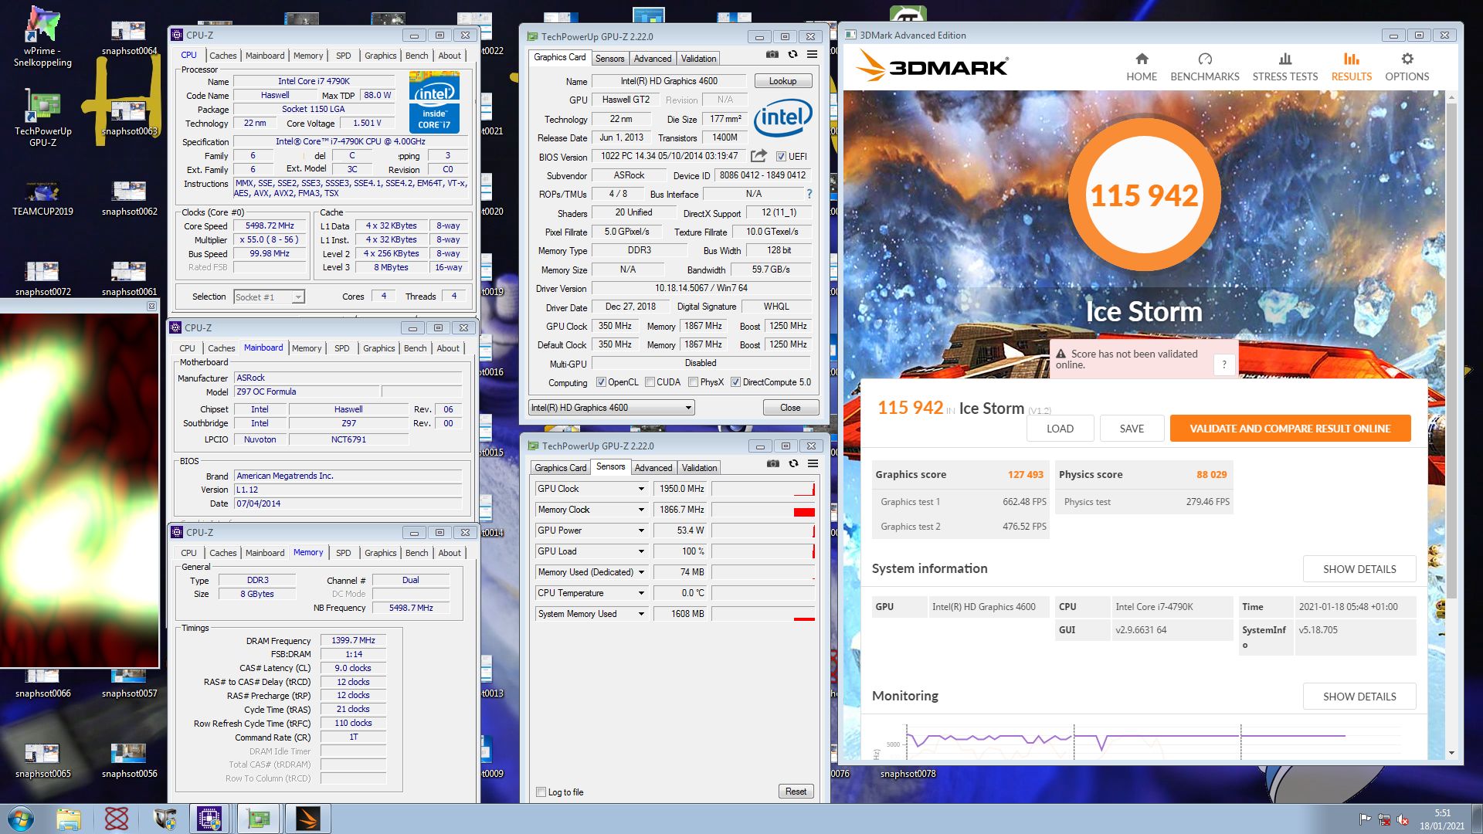Click LOAD button in 3DMark
This screenshot has height=834, width=1483.
pos(1060,429)
